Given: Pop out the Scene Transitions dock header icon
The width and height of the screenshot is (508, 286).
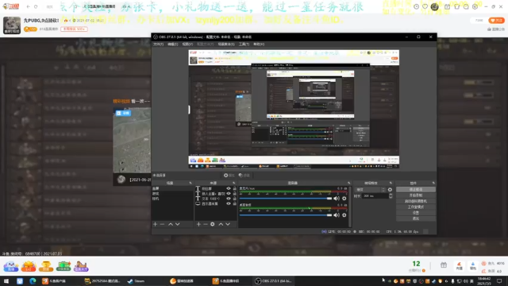Looking at the screenshot, I should 391,183.
